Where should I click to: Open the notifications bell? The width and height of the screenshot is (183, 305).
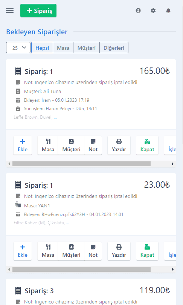(168, 11)
